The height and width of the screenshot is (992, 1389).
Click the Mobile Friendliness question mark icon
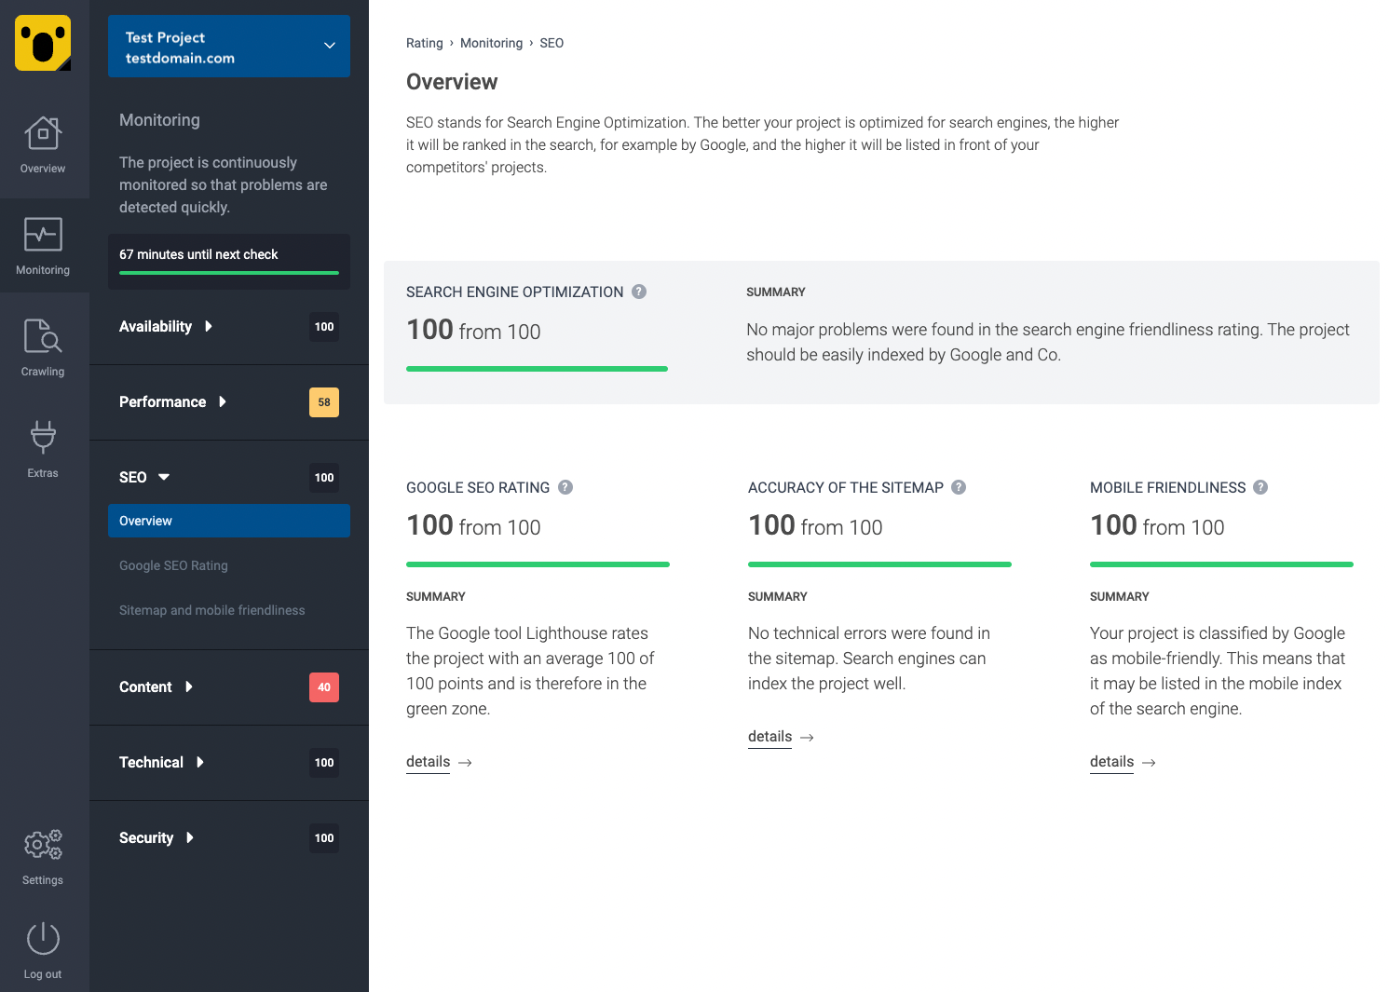(x=1260, y=486)
